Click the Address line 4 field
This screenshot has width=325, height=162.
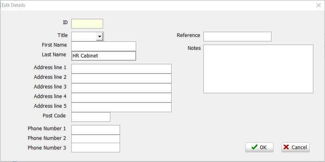121,98
